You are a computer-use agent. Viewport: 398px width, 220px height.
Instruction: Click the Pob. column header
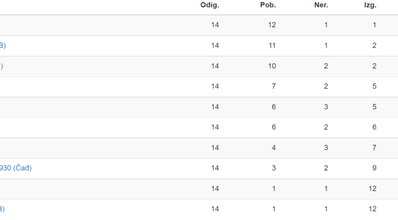click(268, 5)
